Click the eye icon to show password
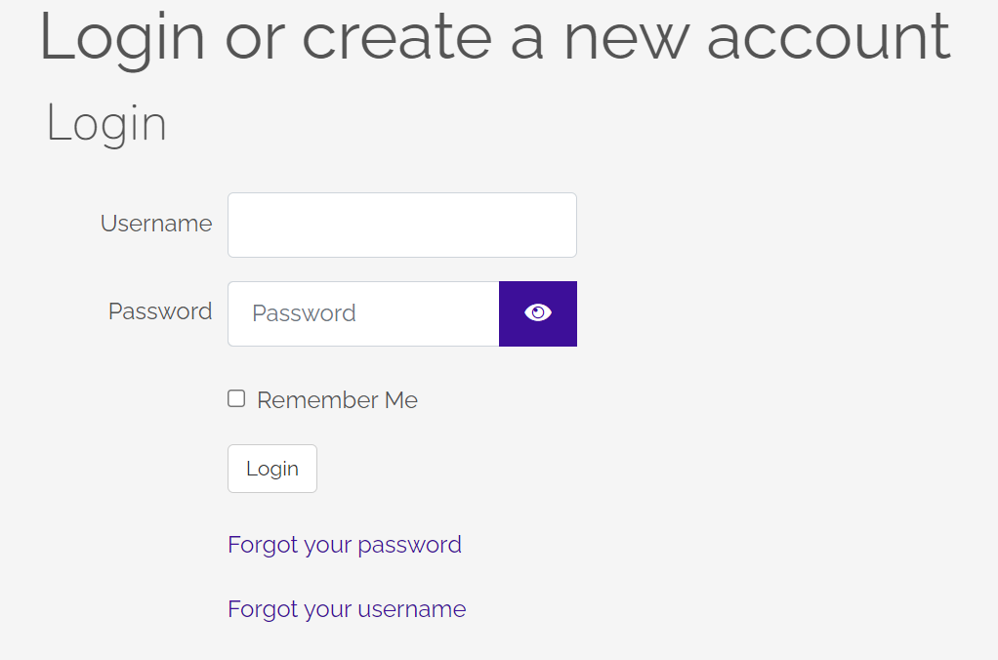The width and height of the screenshot is (998, 660). 538,312
